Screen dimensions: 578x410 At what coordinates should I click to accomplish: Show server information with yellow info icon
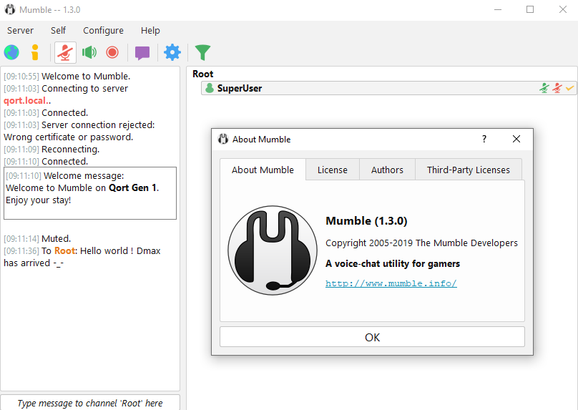pyautogui.click(x=35, y=52)
